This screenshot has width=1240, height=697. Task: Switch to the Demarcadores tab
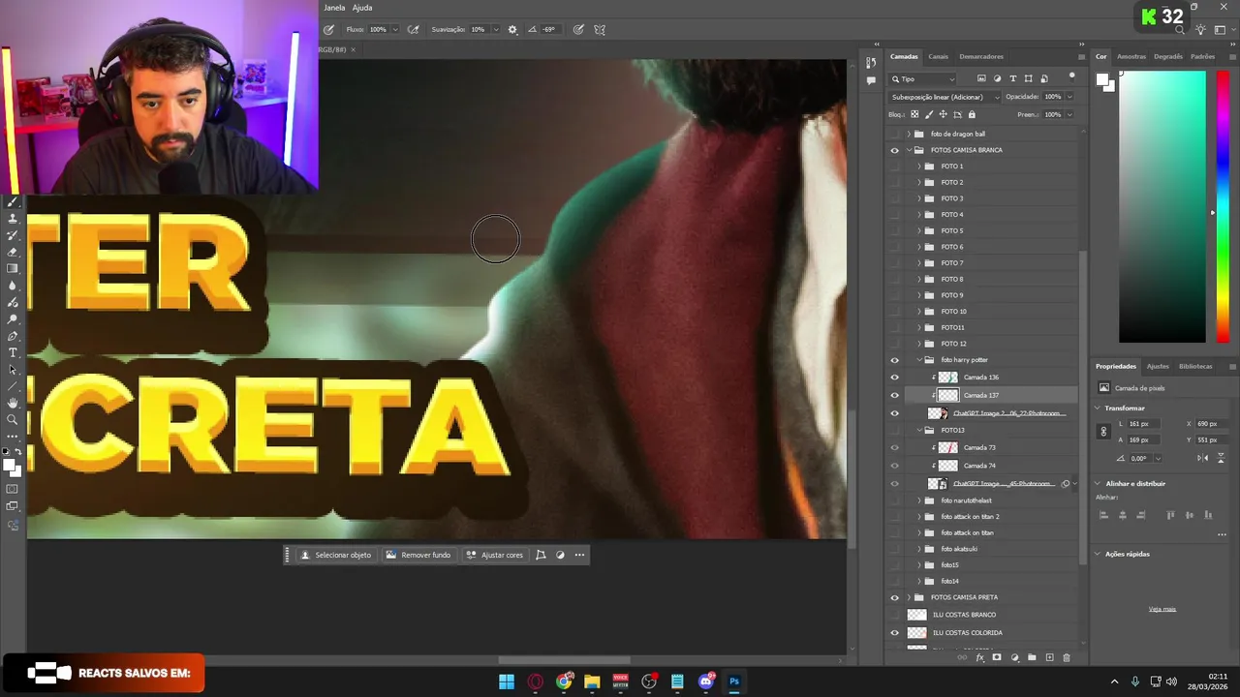[x=981, y=56]
